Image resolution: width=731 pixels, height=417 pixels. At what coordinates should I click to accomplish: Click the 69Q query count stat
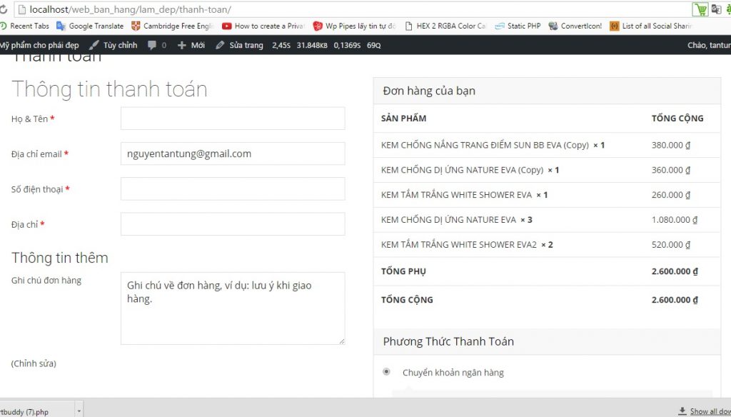[374, 45]
